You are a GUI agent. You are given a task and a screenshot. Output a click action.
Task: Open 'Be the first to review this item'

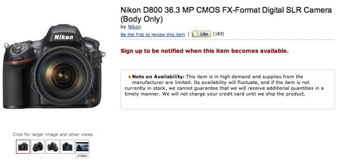click(x=153, y=34)
